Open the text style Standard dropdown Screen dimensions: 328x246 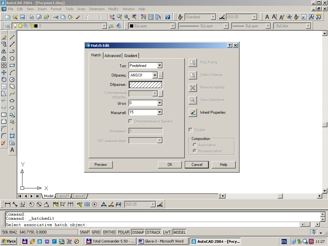(213, 17)
